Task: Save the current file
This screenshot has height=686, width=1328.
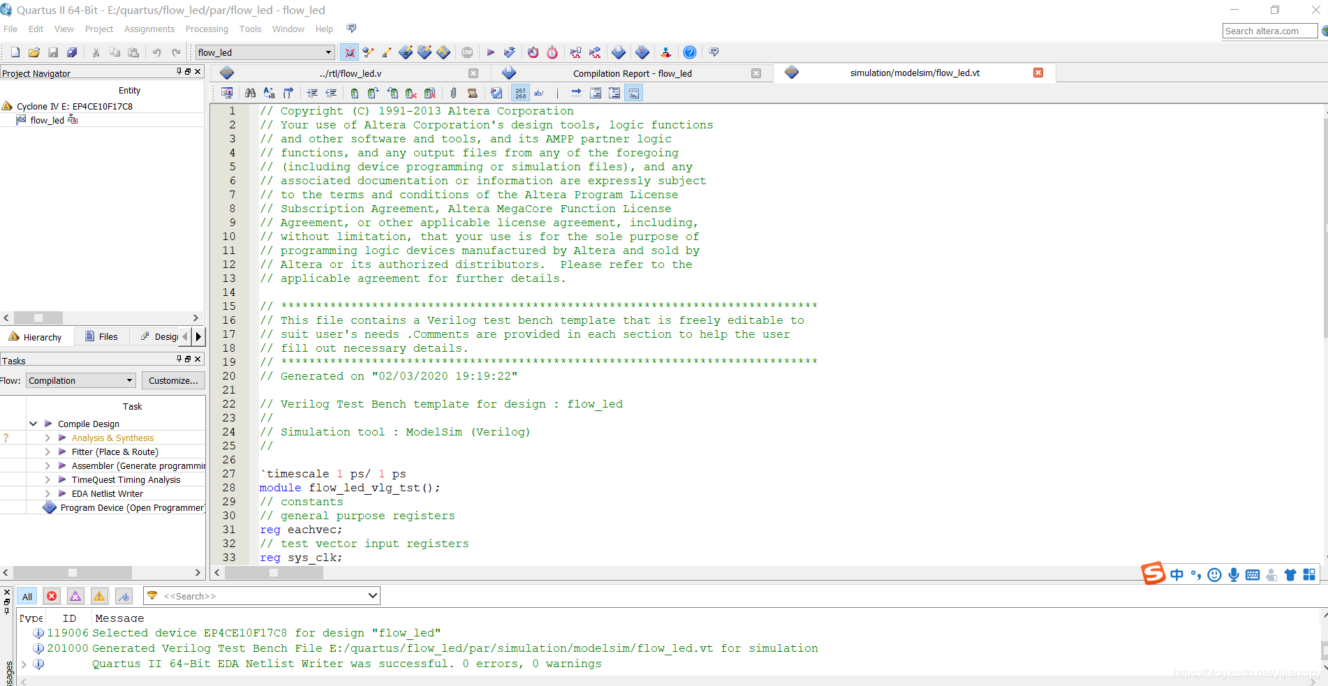Action: tap(53, 52)
